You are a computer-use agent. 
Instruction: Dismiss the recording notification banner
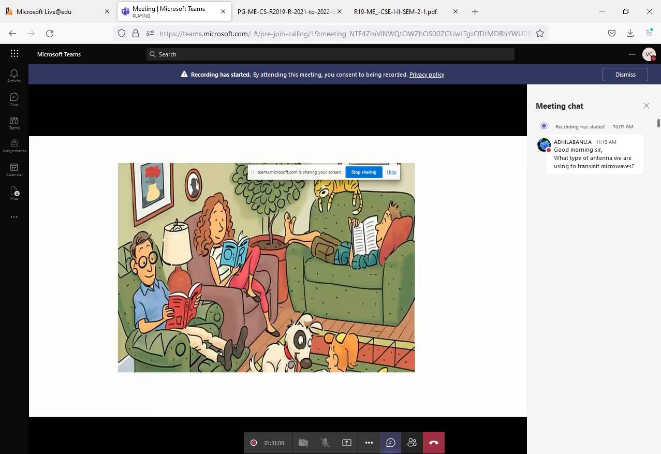[625, 75]
